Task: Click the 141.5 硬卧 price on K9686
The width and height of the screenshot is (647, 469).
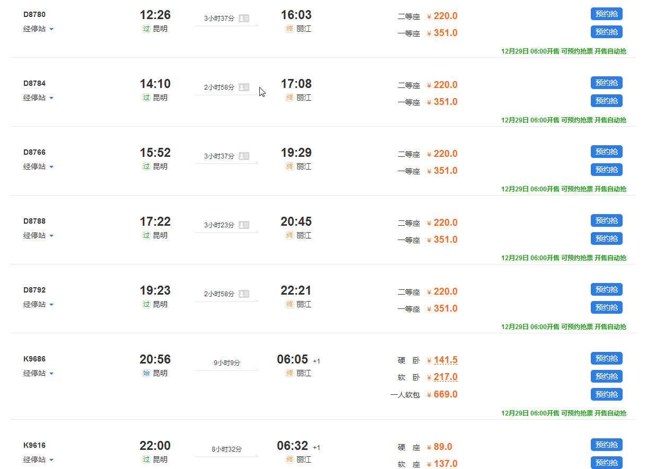Action: coord(445,360)
